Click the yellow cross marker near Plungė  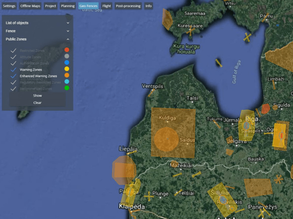coord(149,196)
